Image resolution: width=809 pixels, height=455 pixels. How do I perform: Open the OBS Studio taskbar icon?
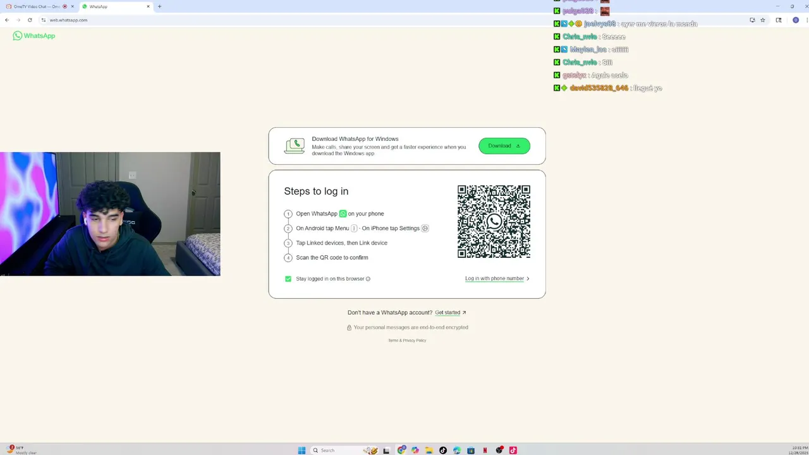tap(499, 450)
